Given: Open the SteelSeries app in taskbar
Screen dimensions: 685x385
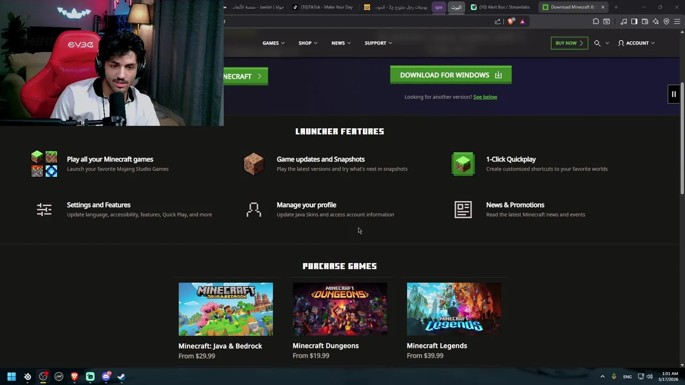Looking at the screenshot, I should [x=27, y=376].
